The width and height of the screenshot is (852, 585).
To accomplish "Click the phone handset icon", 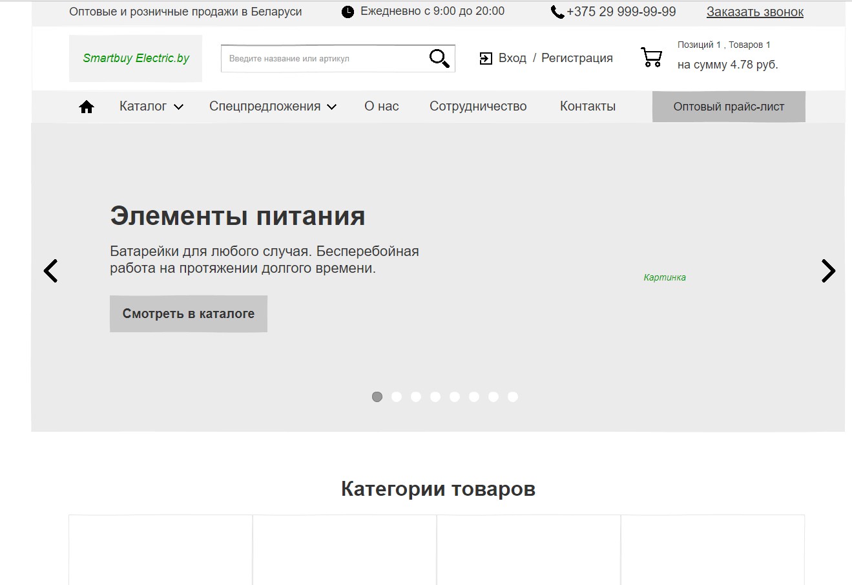I will pyautogui.click(x=557, y=12).
